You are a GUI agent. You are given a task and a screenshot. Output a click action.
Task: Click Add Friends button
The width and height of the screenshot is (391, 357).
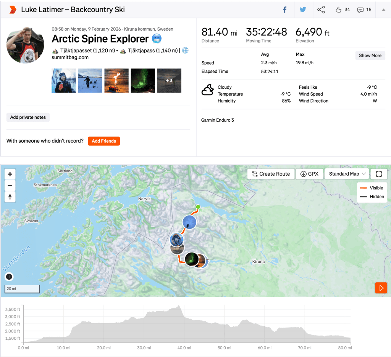pyautogui.click(x=104, y=141)
